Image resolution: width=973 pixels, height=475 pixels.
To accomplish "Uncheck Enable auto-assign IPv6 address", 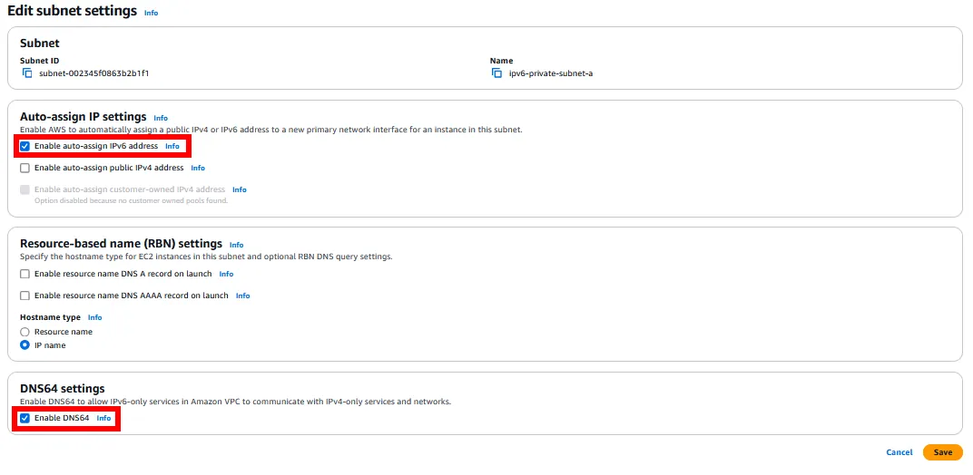I will [25, 146].
